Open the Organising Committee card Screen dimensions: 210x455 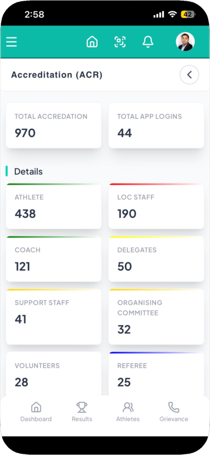[156, 317]
